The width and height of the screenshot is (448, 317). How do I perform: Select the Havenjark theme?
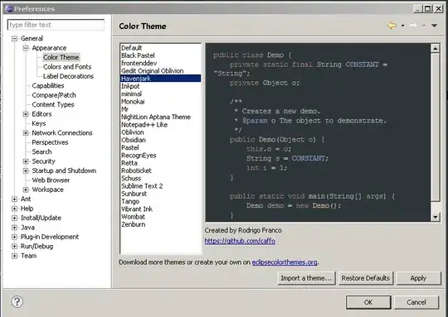coord(160,79)
